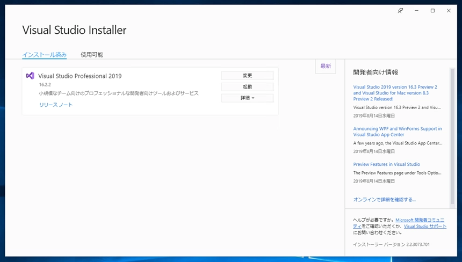This screenshot has height=262, width=462.
Task: Click summary text 'The Preview Features page under Tools Optio...'
Action: pos(397,173)
